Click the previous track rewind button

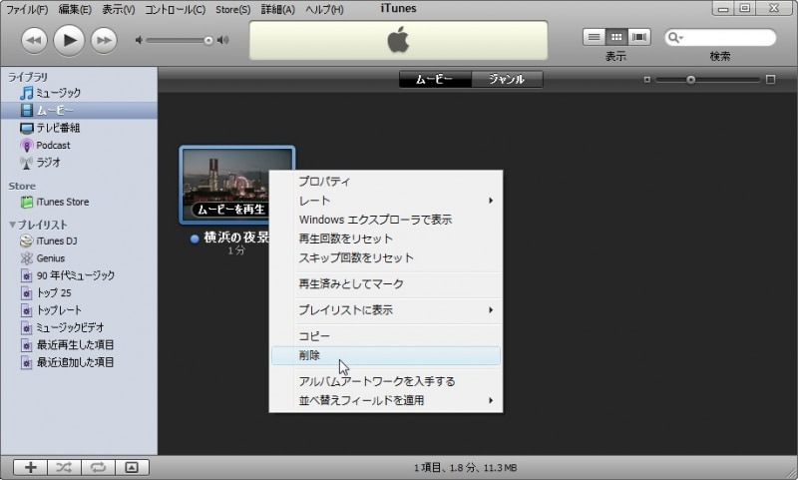tap(34, 40)
